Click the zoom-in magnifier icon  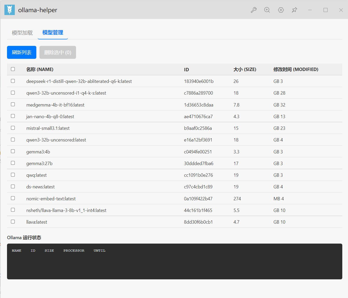(x=267, y=10)
